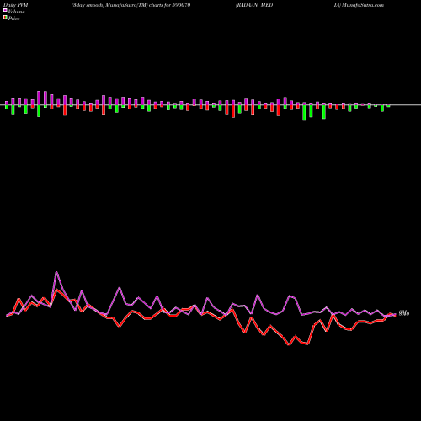
Task: Click the 'IA) MunafaSutra.com' text
Action: coord(359,5)
